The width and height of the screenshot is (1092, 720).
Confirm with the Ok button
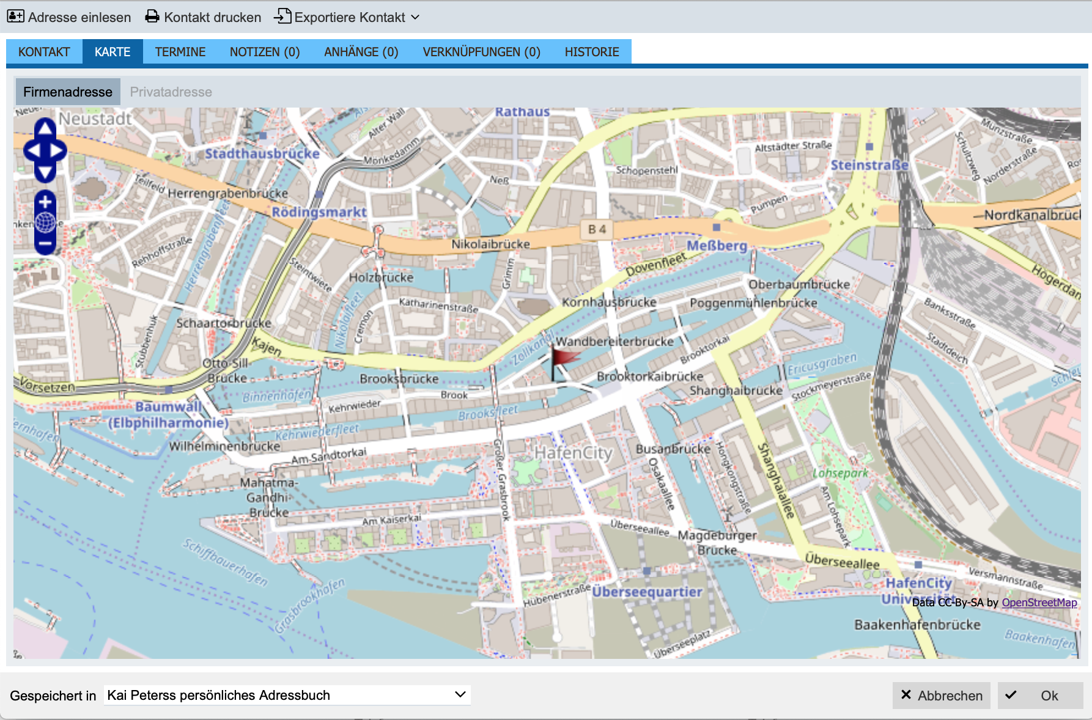pos(1041,696)
